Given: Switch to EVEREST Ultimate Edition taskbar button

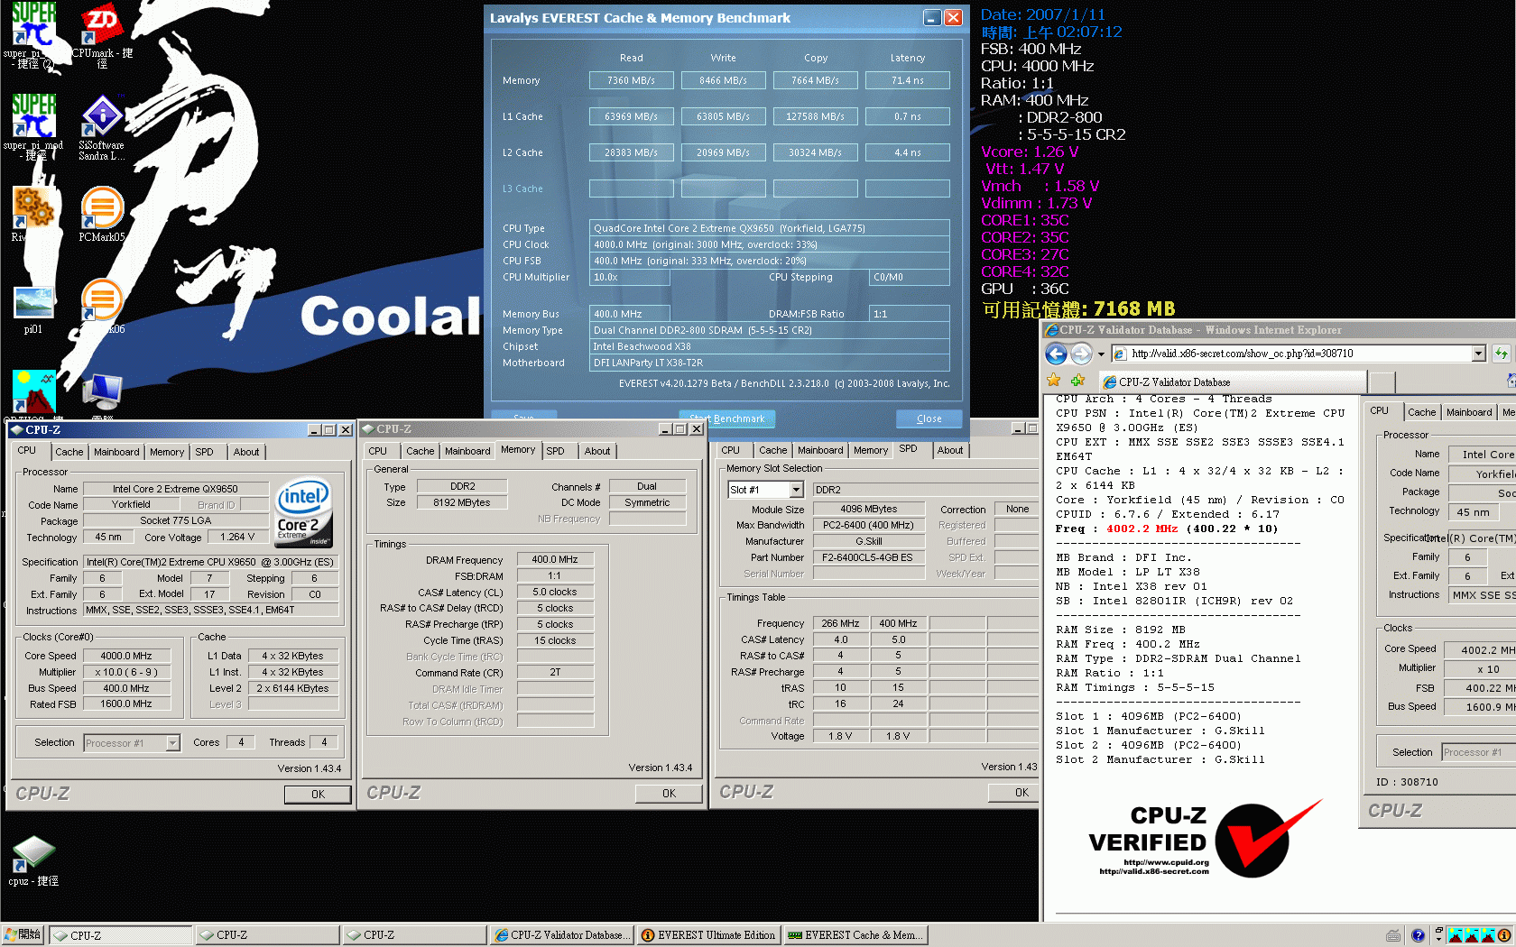Looking at the screenshot, I should tap(708, 935).
